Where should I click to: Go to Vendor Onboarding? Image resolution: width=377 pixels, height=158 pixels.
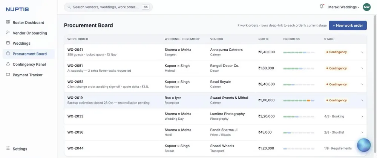[x=29, y=33]
